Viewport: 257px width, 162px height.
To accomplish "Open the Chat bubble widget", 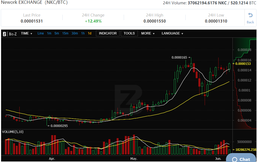I will tap(241, 159).
